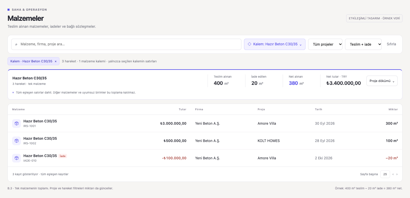Click the ₺500.000,00 amount cell
The height and width of the screenshot is (198, 410).
coord(175,141)
